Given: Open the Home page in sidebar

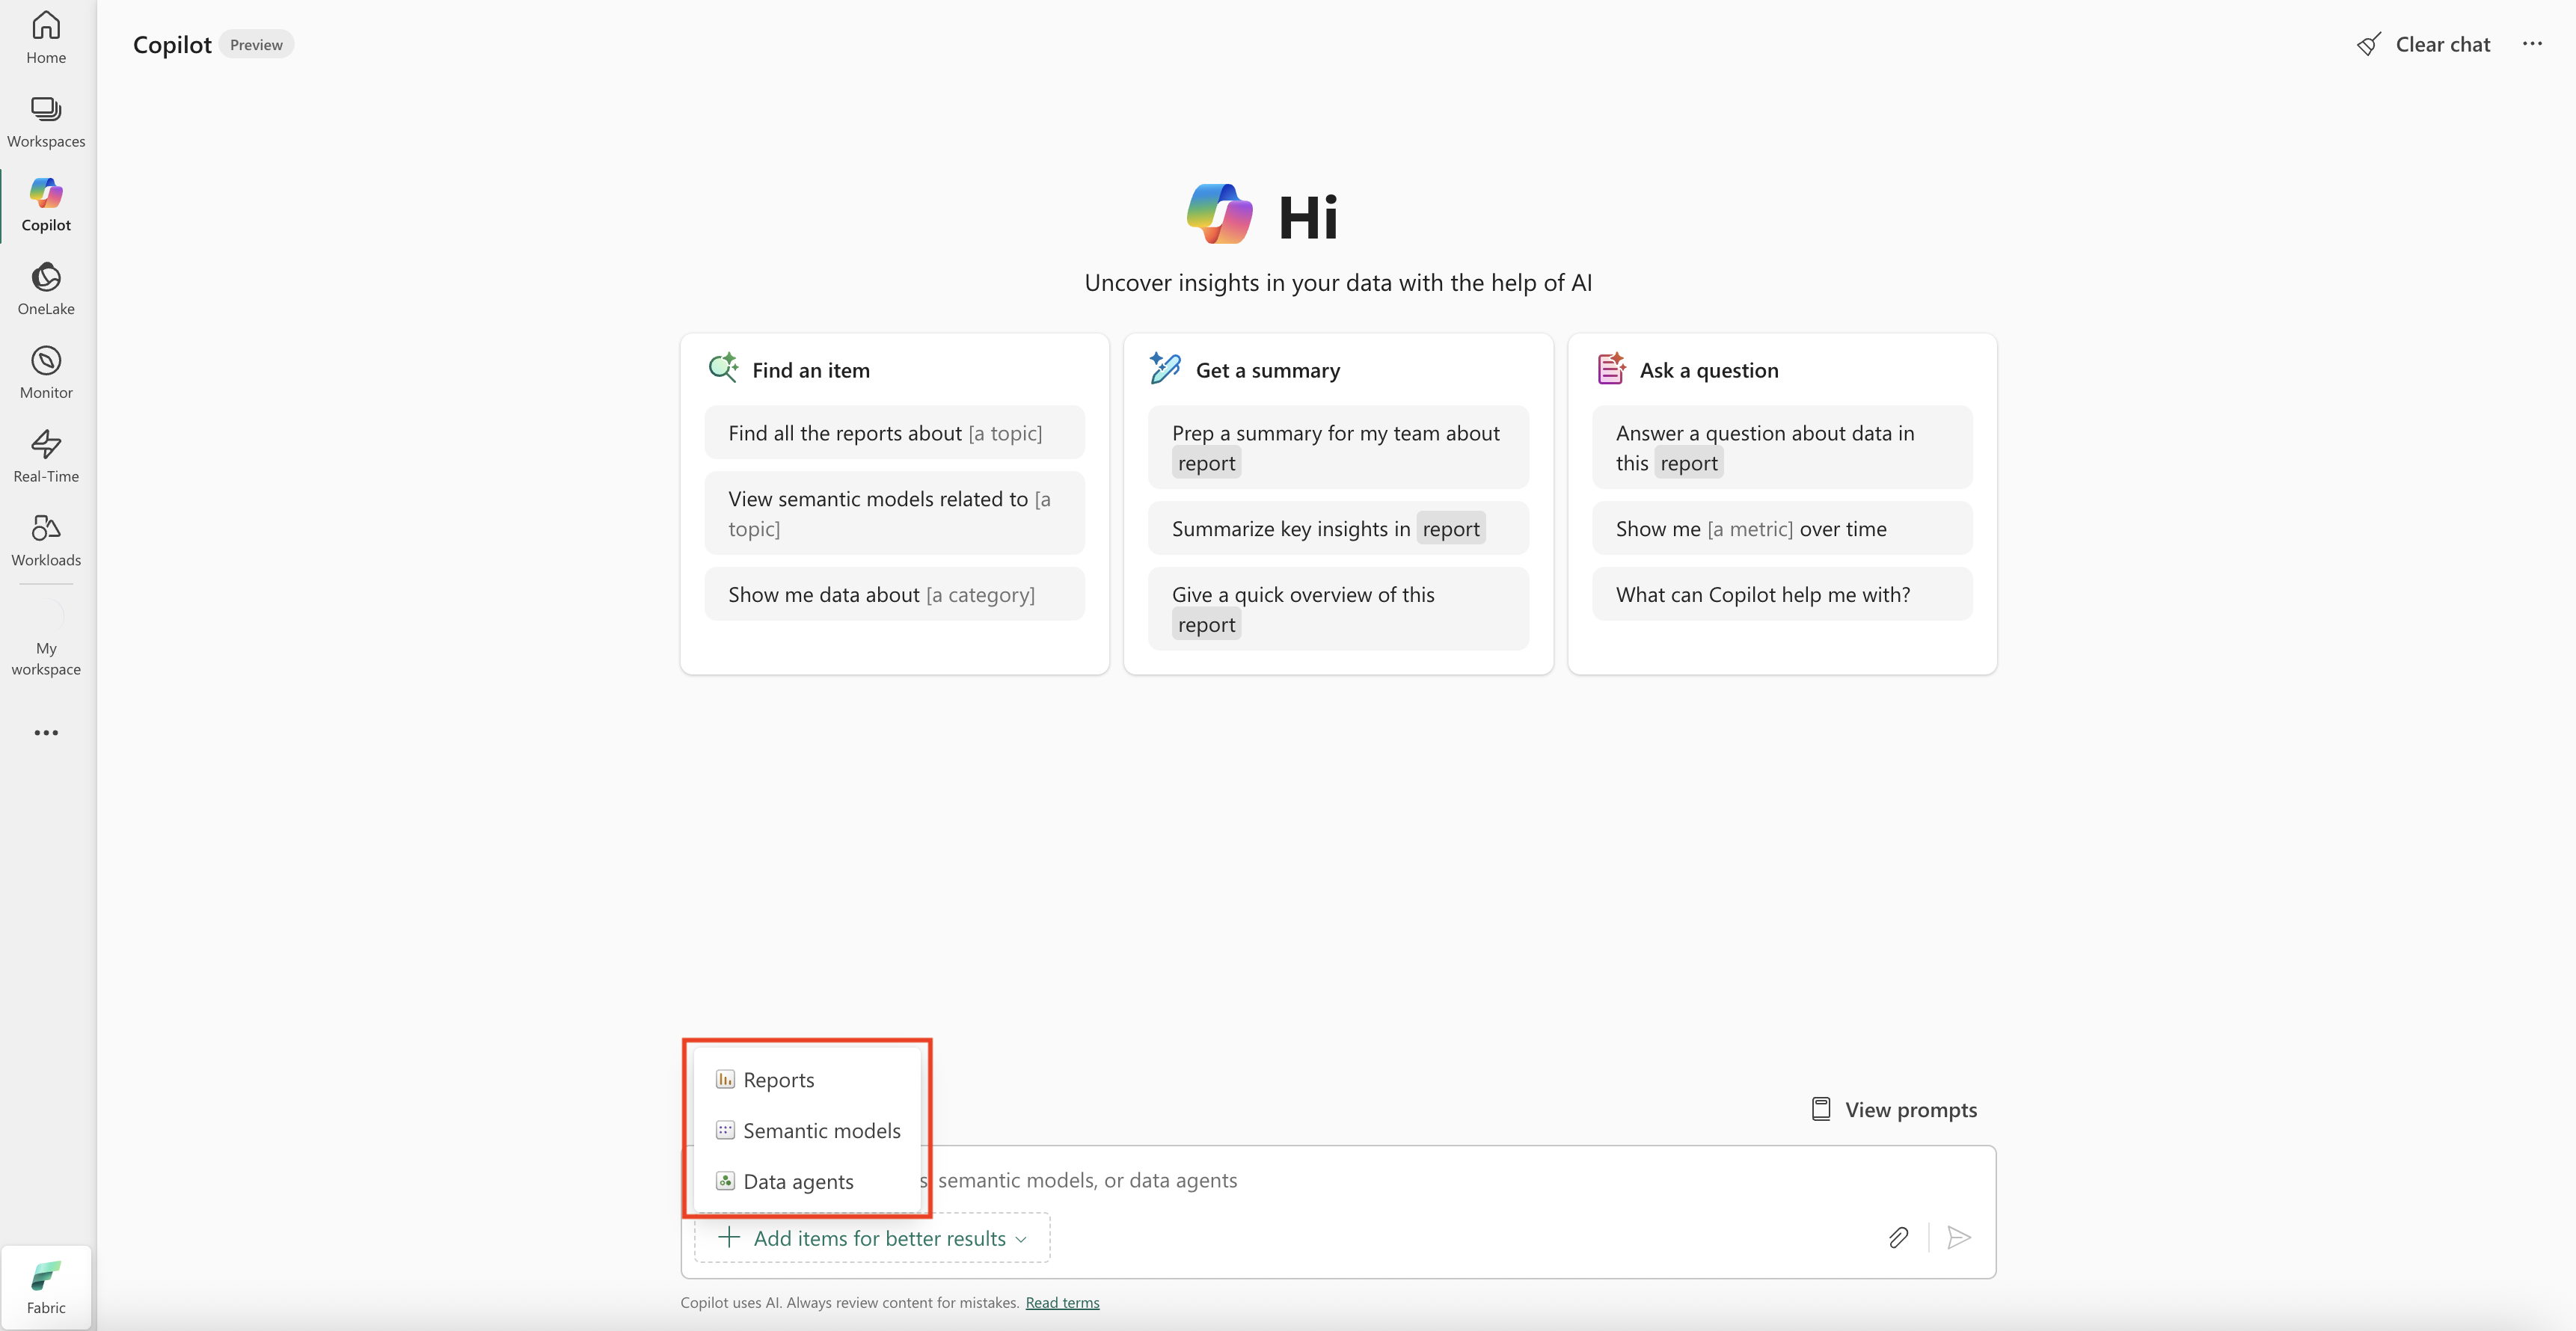Looking at the screenshot, I should 46,37.
